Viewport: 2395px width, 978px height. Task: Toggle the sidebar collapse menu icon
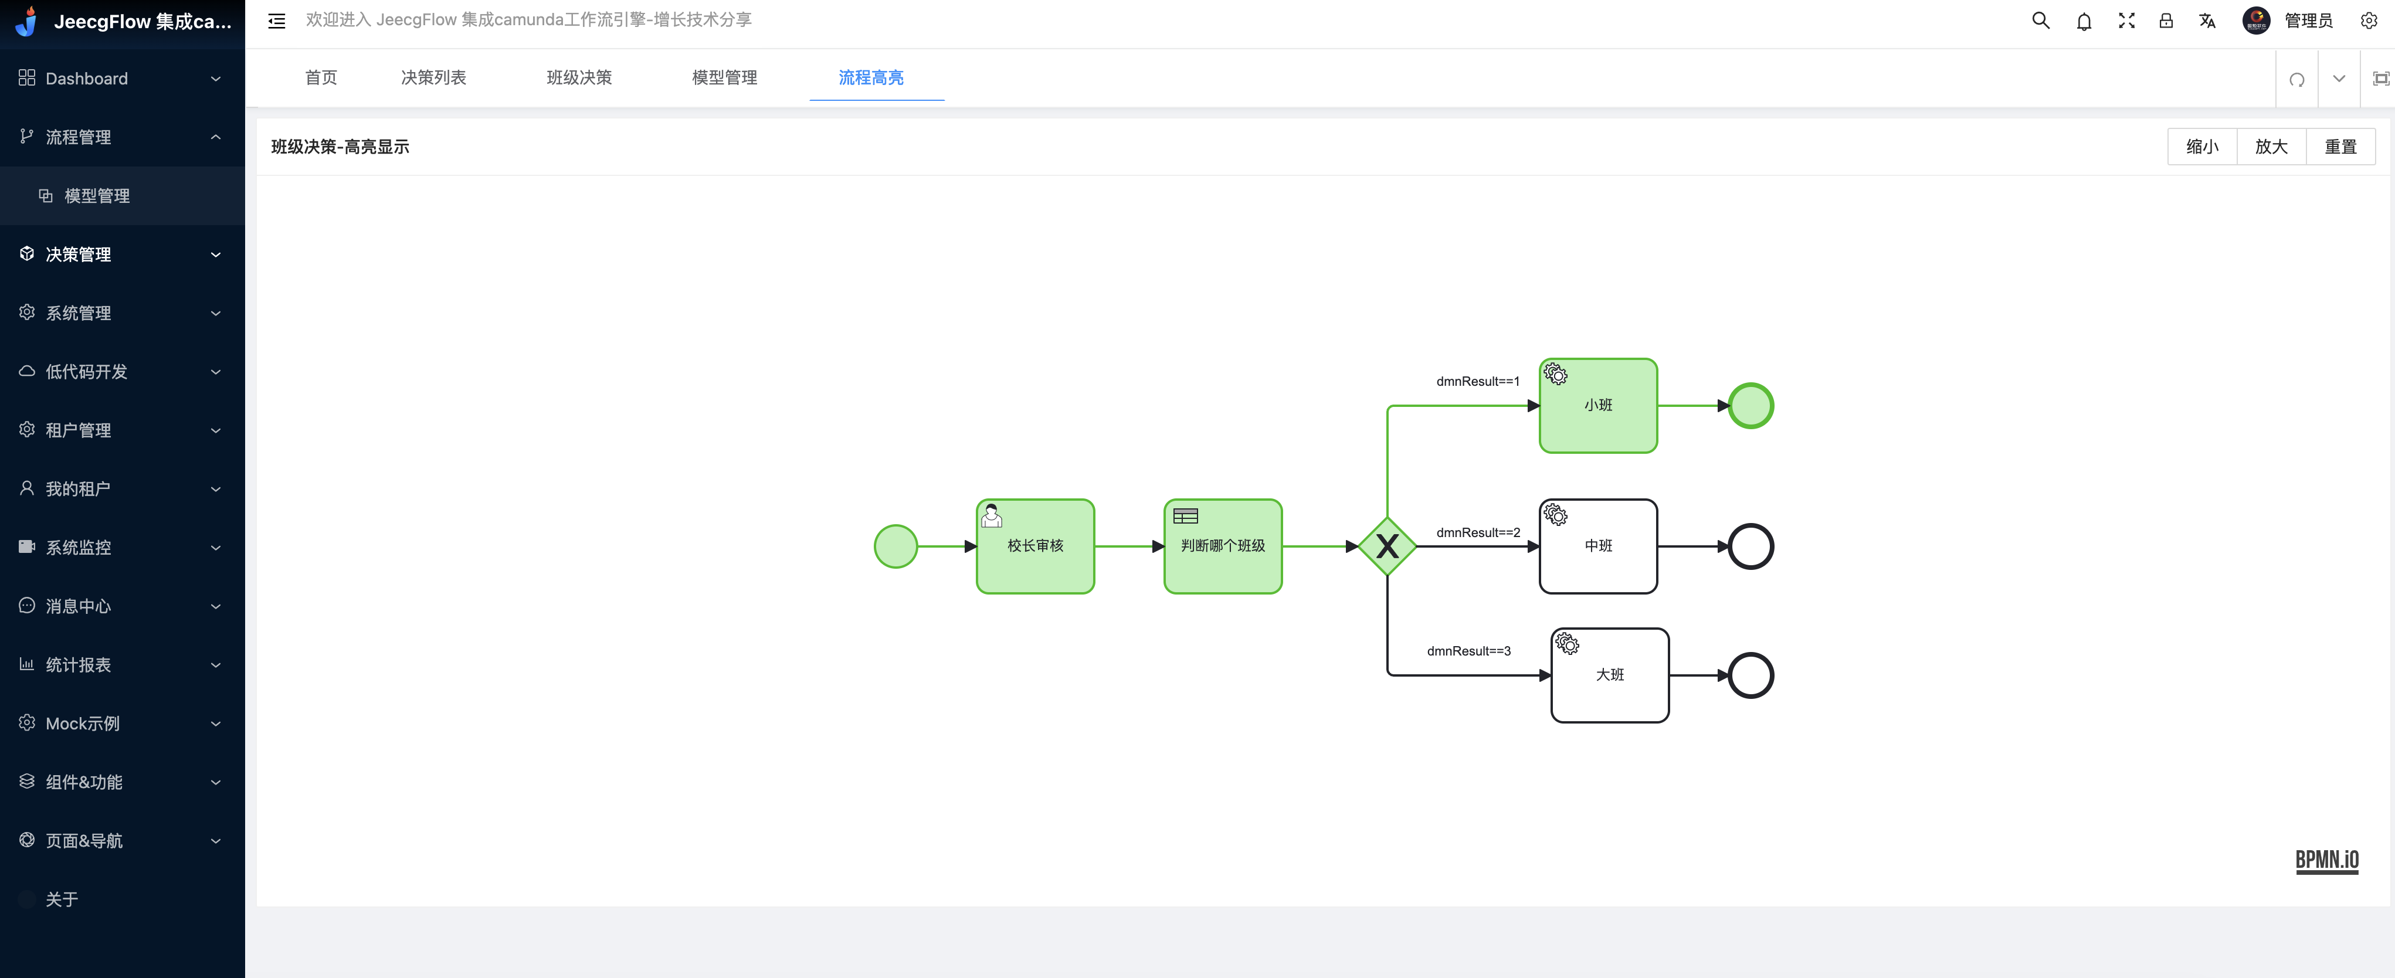tap(276, 21)
